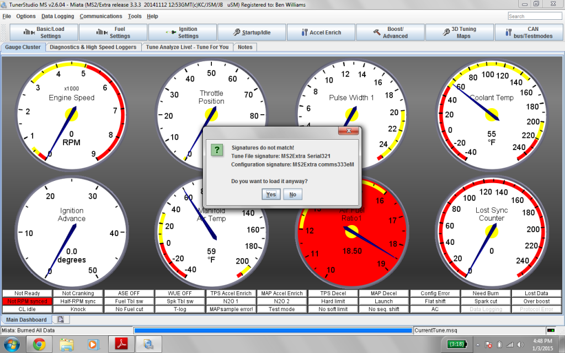Viewport: 565px width, 353px height.
Task: Click the new dashboard tab icon
Action: tap(60, 319)
